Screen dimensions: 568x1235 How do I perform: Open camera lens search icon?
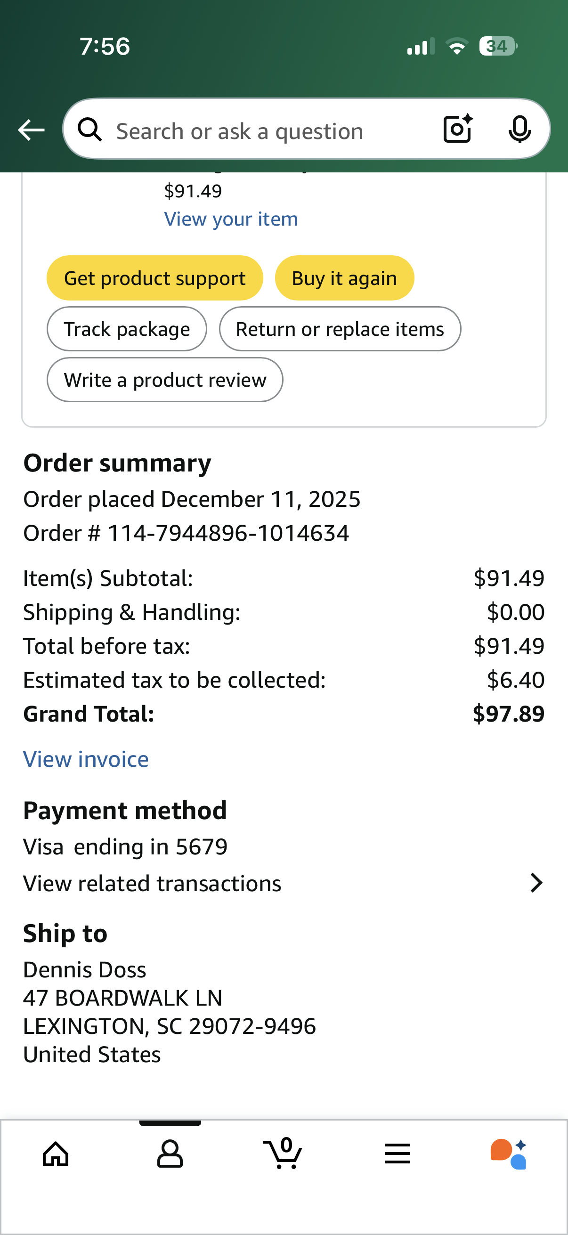[458, 129]
